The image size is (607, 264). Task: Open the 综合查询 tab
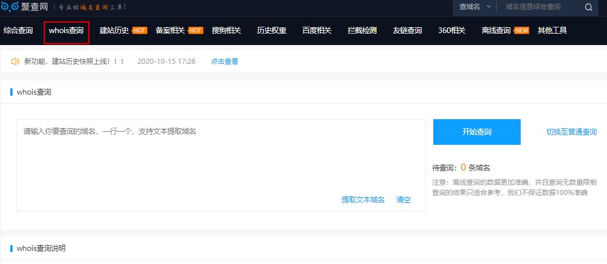pos(18,30)
